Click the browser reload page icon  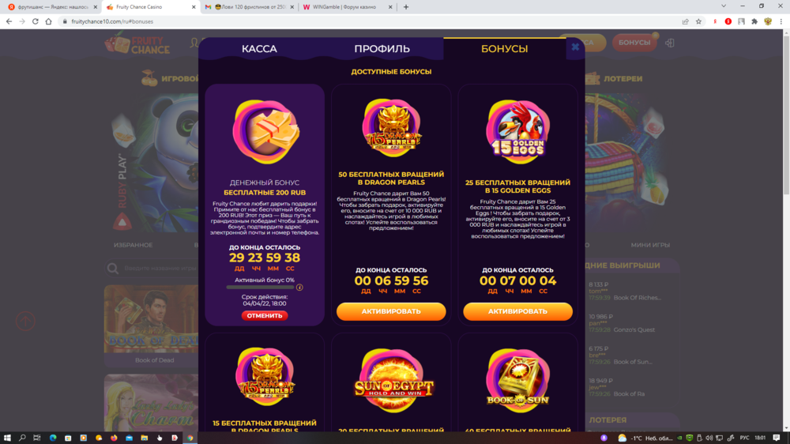[x=36, y=21]
